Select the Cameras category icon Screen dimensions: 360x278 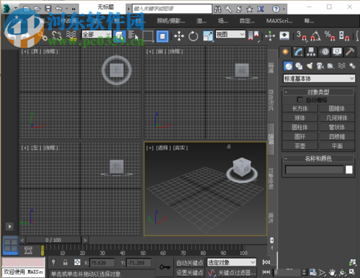coord(320,66)
